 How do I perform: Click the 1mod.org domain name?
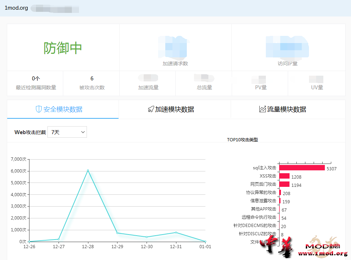(x=16, y=8)
